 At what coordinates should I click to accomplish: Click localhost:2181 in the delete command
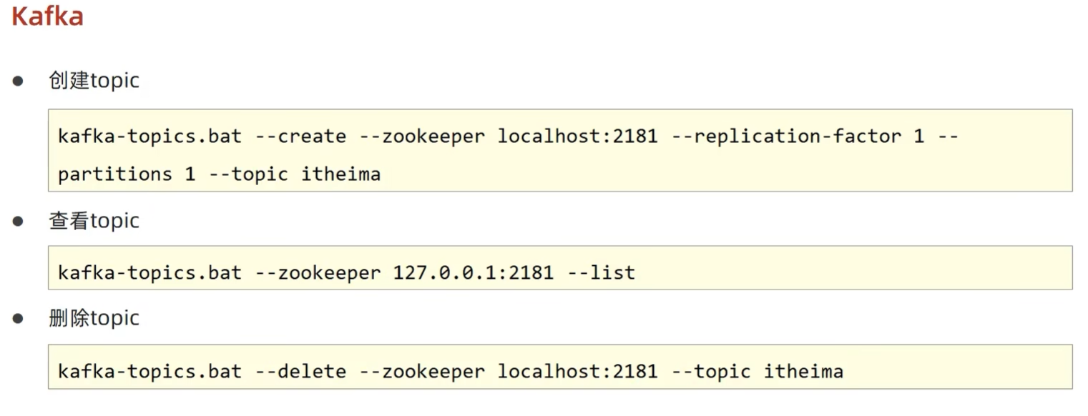[x=577, y=372]
